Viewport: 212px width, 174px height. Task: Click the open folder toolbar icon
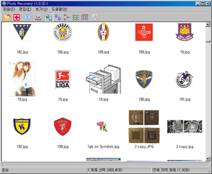pyautogui.click(x=7, y=17)
